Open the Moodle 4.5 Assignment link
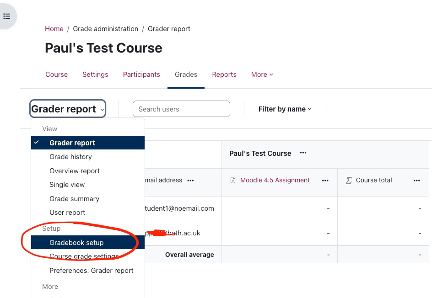Screen dimensions: 432x298 275,181
